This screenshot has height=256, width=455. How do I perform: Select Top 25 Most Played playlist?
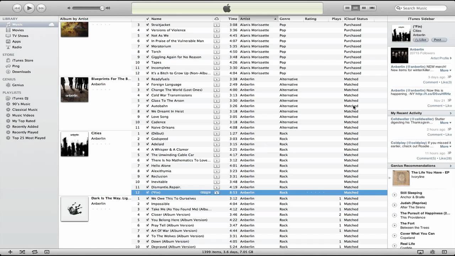click(x=29, y=138)
